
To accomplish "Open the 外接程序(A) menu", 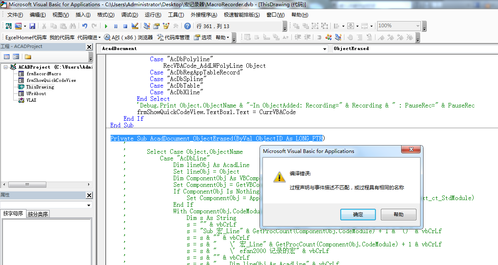I will 204,15.
